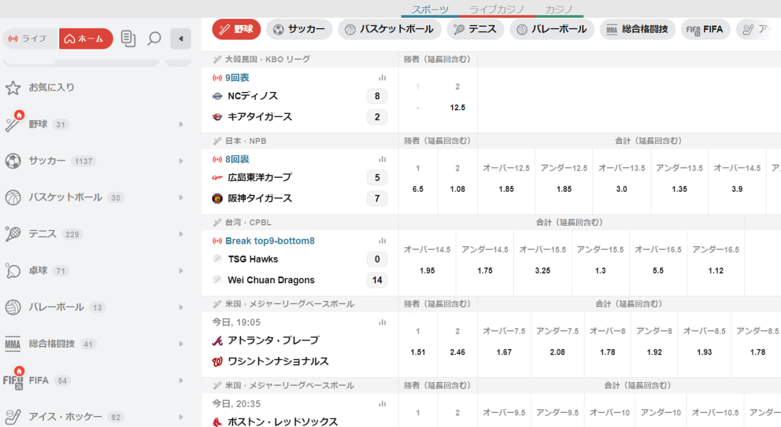Viewport: 781px width, 427px height.
Task: Click the Kia Tigers team logo
Action: pos(217,116)
